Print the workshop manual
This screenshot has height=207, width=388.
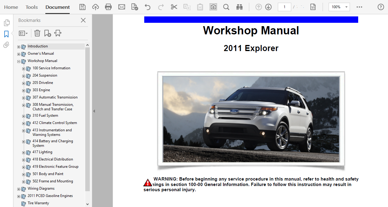108,7
